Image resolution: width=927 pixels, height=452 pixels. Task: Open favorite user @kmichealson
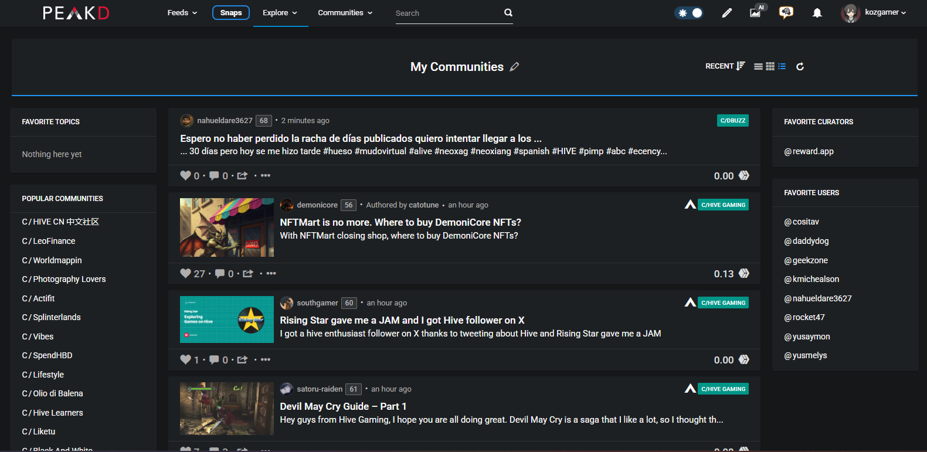(x=811, y=279)
